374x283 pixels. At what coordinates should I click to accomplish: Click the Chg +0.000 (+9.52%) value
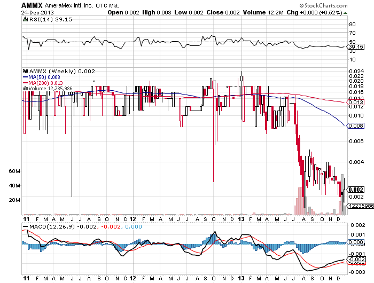click(314, 12)
